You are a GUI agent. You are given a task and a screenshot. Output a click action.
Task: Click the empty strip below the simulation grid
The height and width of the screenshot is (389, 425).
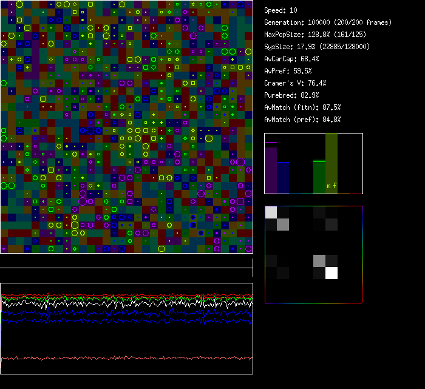coord(126,261)
